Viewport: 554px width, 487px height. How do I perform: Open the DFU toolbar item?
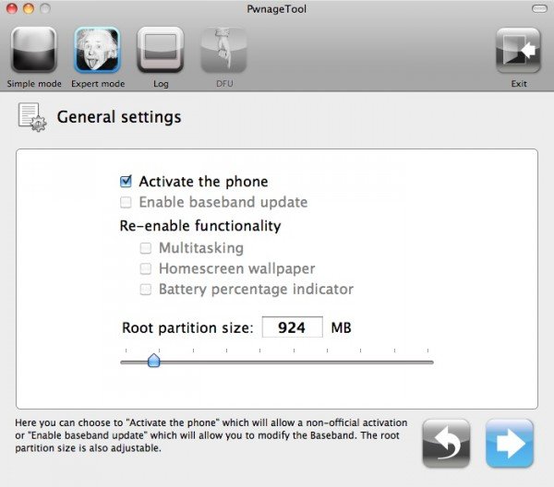[x=224, y=50]
